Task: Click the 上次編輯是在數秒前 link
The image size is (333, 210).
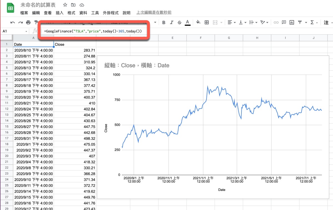Action: (154, 13)
